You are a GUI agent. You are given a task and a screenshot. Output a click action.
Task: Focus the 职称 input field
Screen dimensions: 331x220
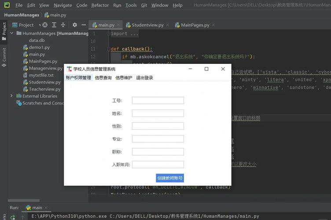tap(158, 152)
